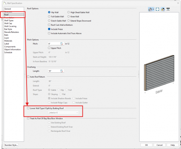This screenshot has height=149, width=181.
Task: Open the Wall Covering panel
Action: [x=10, y=26]
